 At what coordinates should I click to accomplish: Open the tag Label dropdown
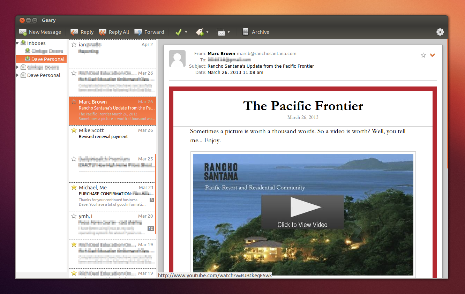tap(202, 32)
